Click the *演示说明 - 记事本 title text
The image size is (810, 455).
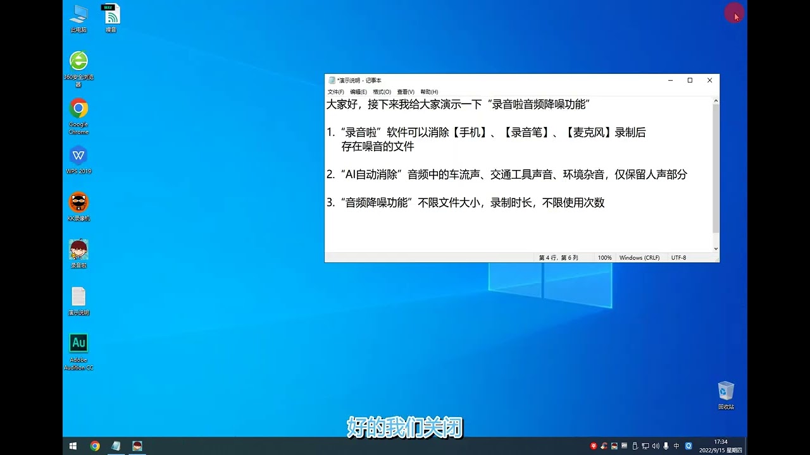(359, 80)
